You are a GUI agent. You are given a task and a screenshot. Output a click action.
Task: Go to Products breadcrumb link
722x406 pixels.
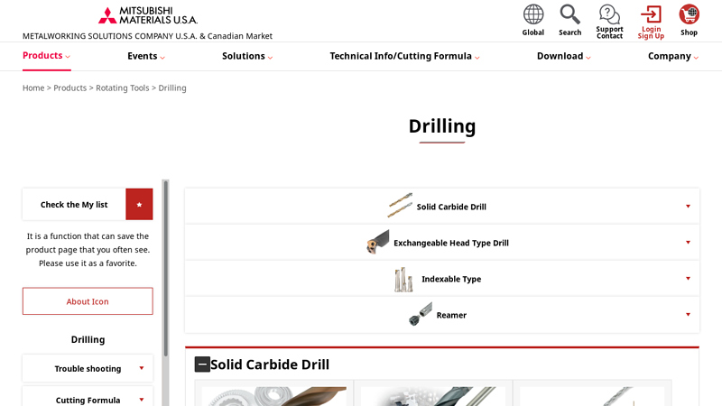click(70, 88)
